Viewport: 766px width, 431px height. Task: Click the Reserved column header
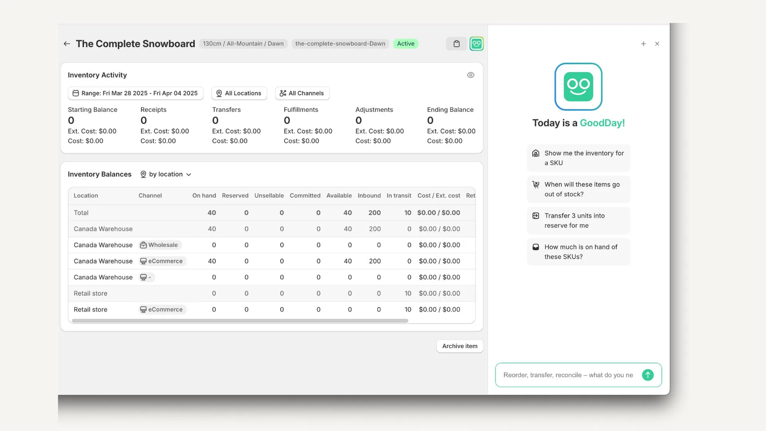tap(235, 196)
